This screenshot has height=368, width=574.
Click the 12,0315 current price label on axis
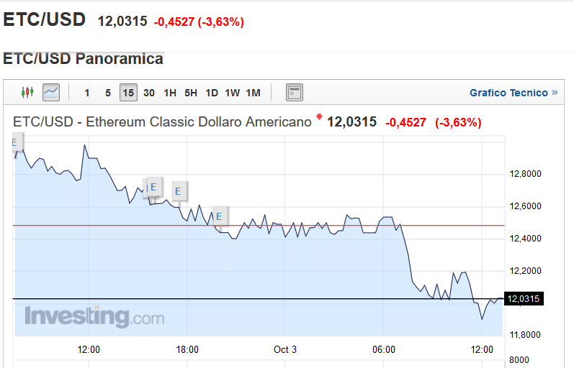point(524,299)
